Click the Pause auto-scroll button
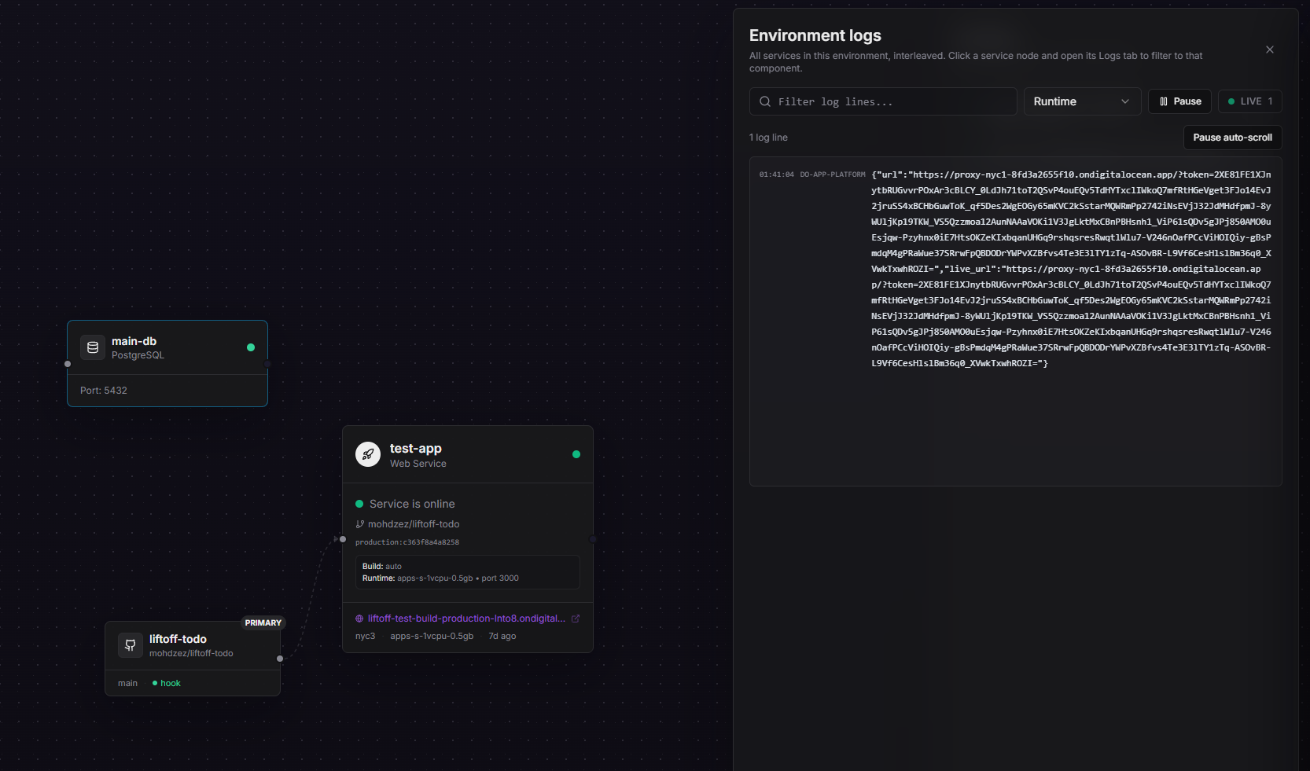Image resolution: width=1310 pixels, height=771 pixels. pos(1233,138)
